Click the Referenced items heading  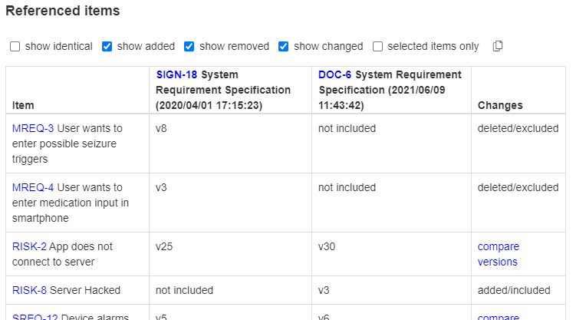click(63, 11)
